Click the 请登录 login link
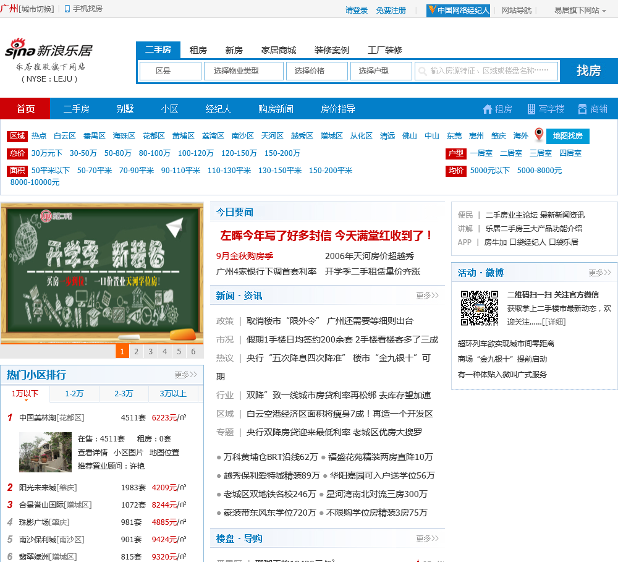Screen dimensions: 618x562 pos(357,11)
